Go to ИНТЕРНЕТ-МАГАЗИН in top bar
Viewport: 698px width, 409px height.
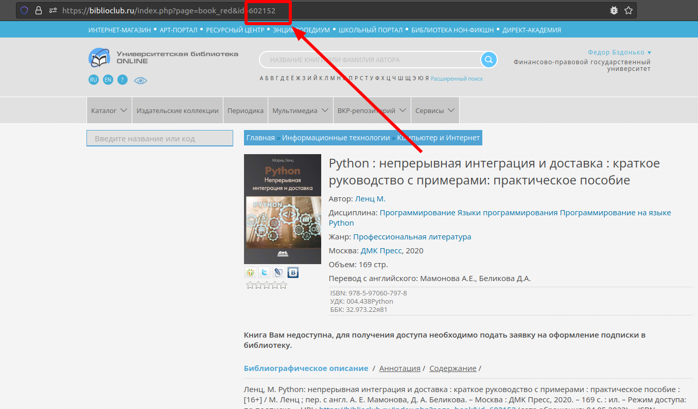pyautogui.click(x=119, y=30)
